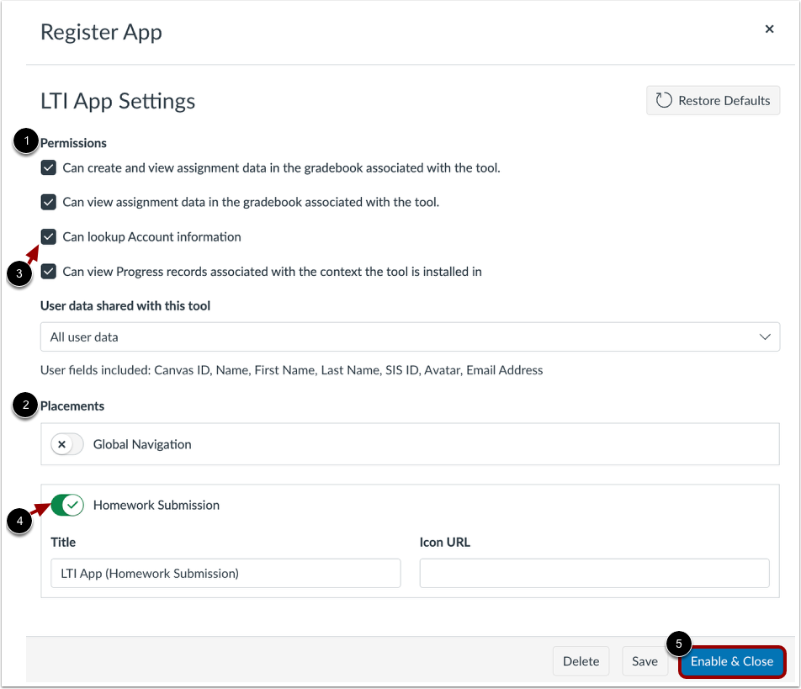Disable the Can lookup Account information permission
Image resolution: width=801 pixels, height=689 pixels.
(48, 236)
